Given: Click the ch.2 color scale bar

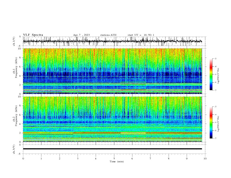Looking at the screenshot, I should click(211, 122).
